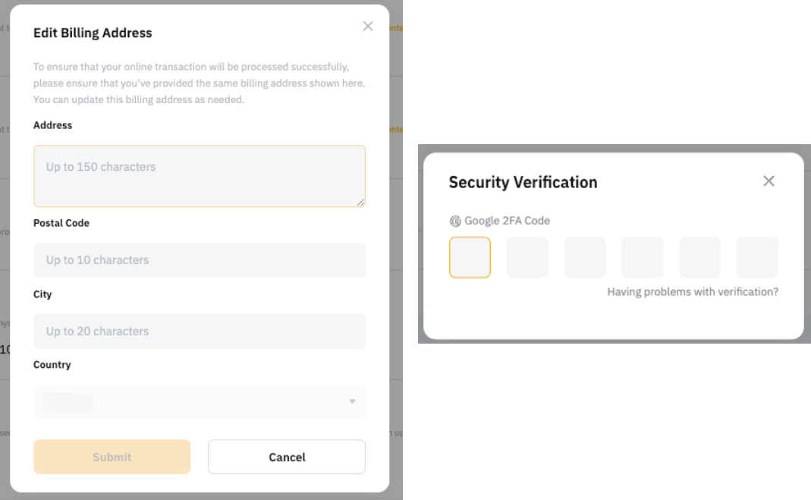Close the Security Verification popup
Image resolution: width=811 pixels, height=500 pixels.
[x=769, y=181]
